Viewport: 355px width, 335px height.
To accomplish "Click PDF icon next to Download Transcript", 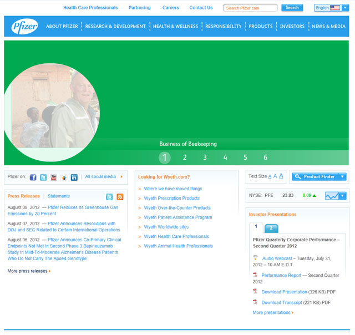I will click(x=255, y=302).
